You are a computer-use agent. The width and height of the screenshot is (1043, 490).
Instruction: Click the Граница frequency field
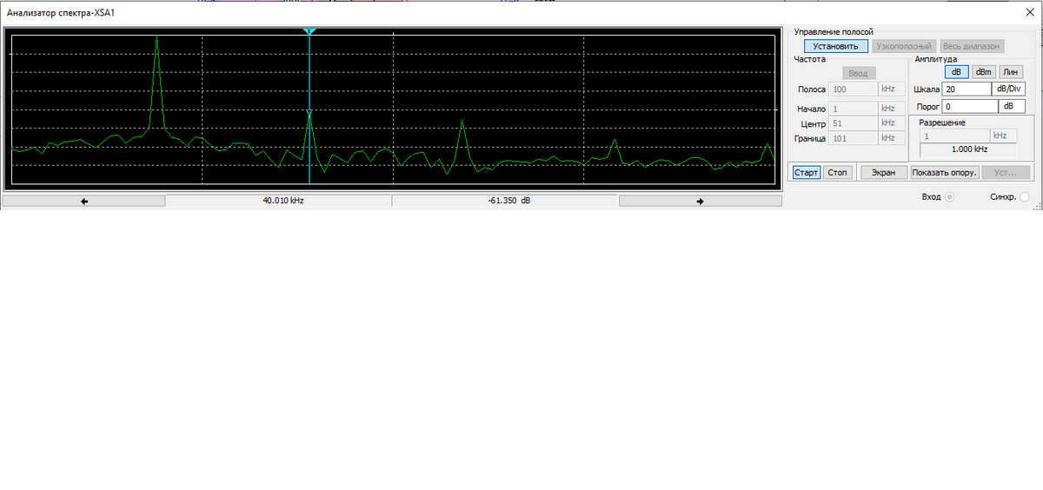854,138
